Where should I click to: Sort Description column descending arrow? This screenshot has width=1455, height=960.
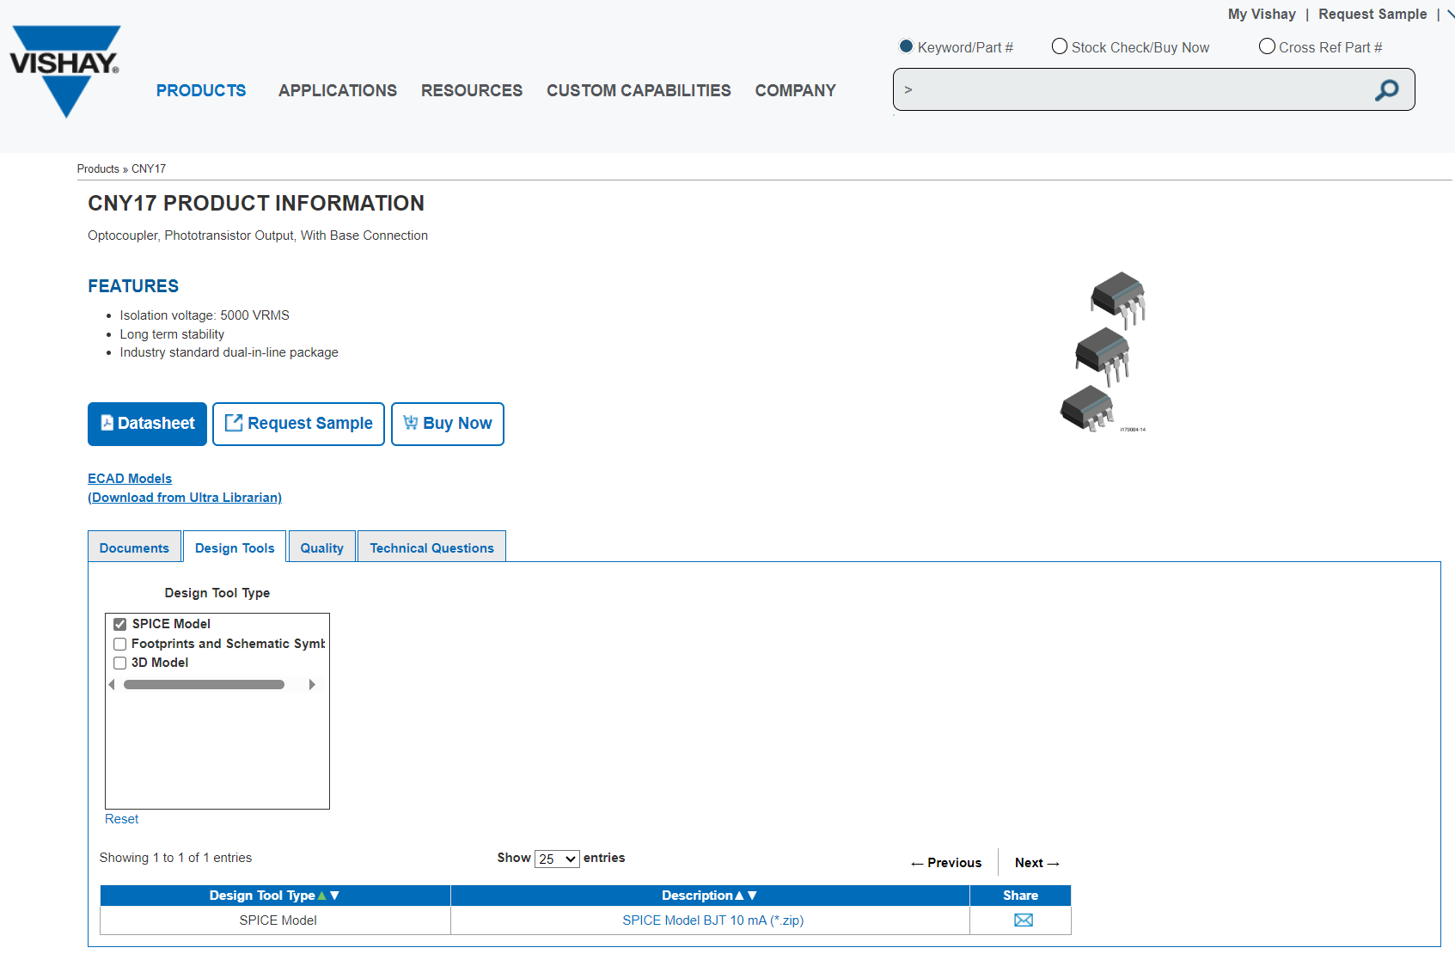(752, 896)
